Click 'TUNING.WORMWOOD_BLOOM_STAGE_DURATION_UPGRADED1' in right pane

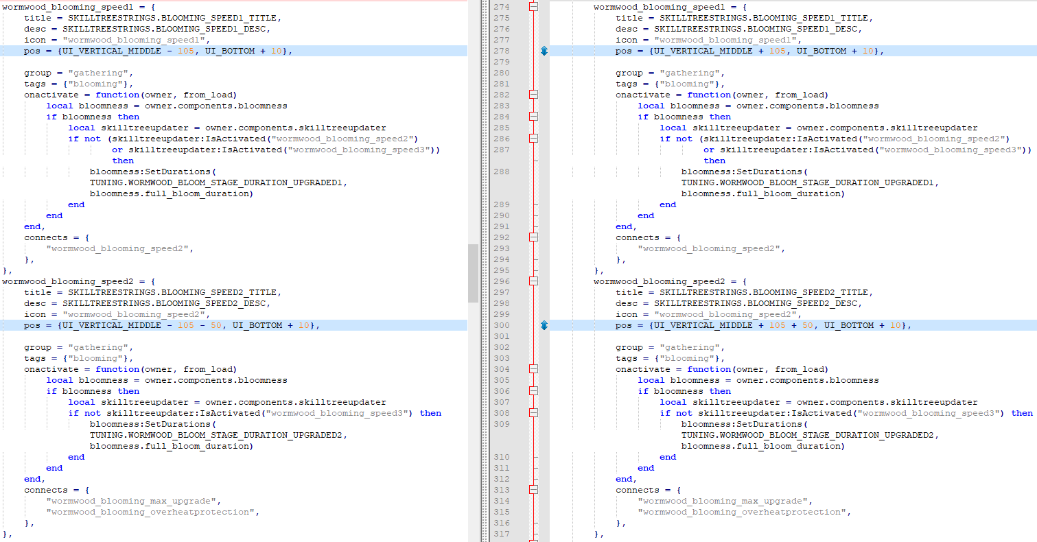808,182
